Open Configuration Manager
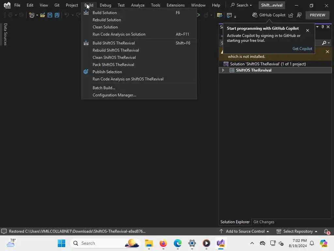This screenshot has height=251, width=334. [x=139, y=95]
